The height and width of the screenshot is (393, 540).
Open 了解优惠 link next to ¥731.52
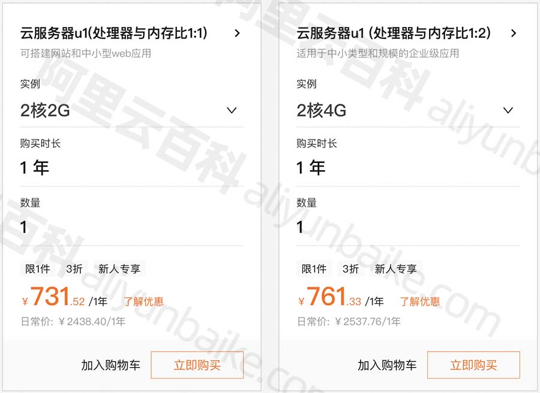coord(144,301)
